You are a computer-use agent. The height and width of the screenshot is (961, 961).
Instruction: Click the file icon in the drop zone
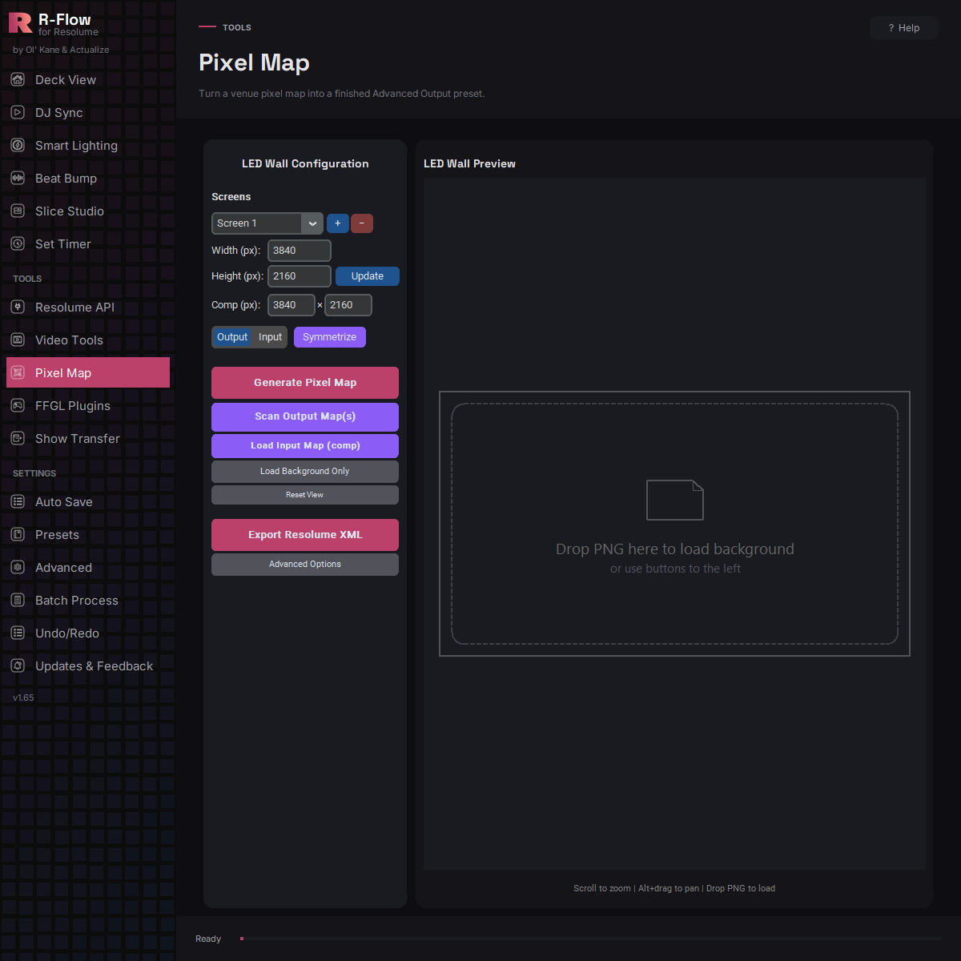(675, 500)
